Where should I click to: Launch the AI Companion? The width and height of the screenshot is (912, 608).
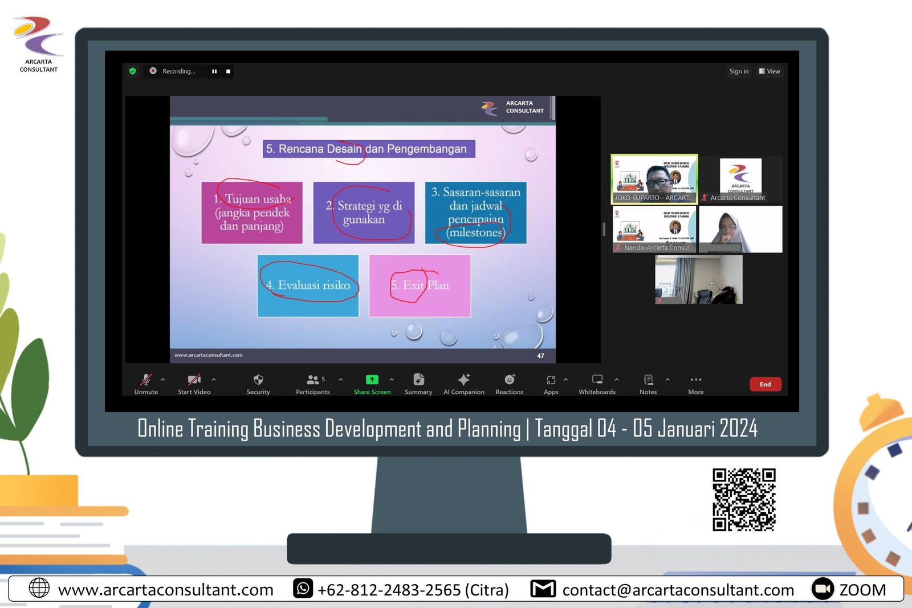[464, 380]
